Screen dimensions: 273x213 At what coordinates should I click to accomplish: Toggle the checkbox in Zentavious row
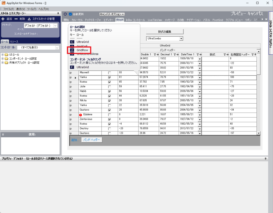coord(110,120)
